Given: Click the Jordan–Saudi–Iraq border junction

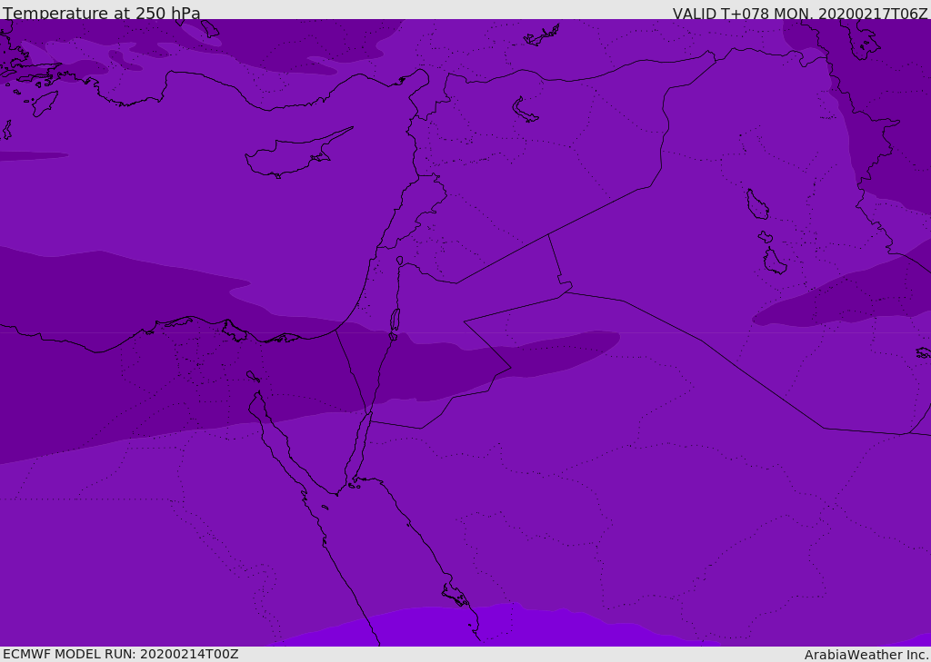Looking at the screenshot, I should (566, 291).
